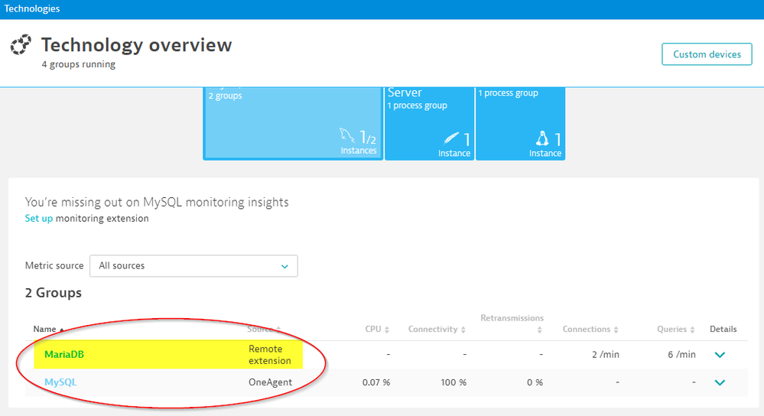Open the MySQL process group link
This screenshot has height=416, width=764.
coord(60,382)
